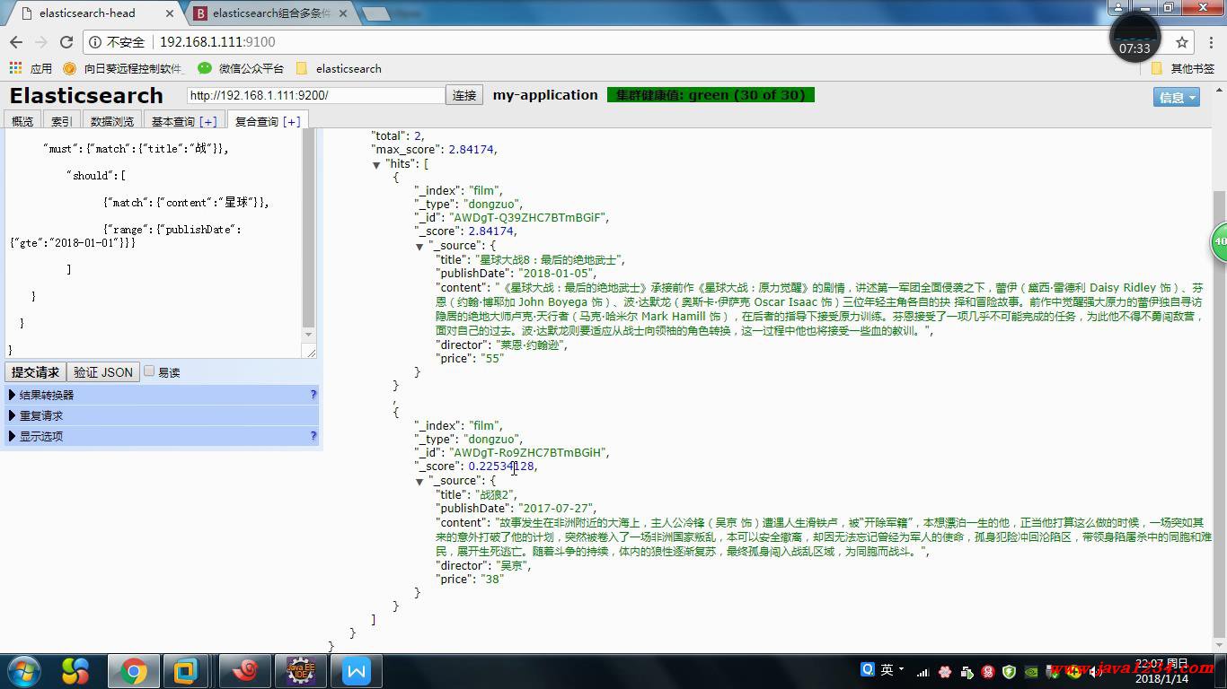Submit the query with 提交请求
This screenshot has height=689, width=1227.
35,372
